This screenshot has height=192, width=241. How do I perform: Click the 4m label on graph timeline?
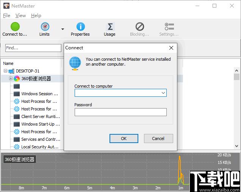pos(113,188)
